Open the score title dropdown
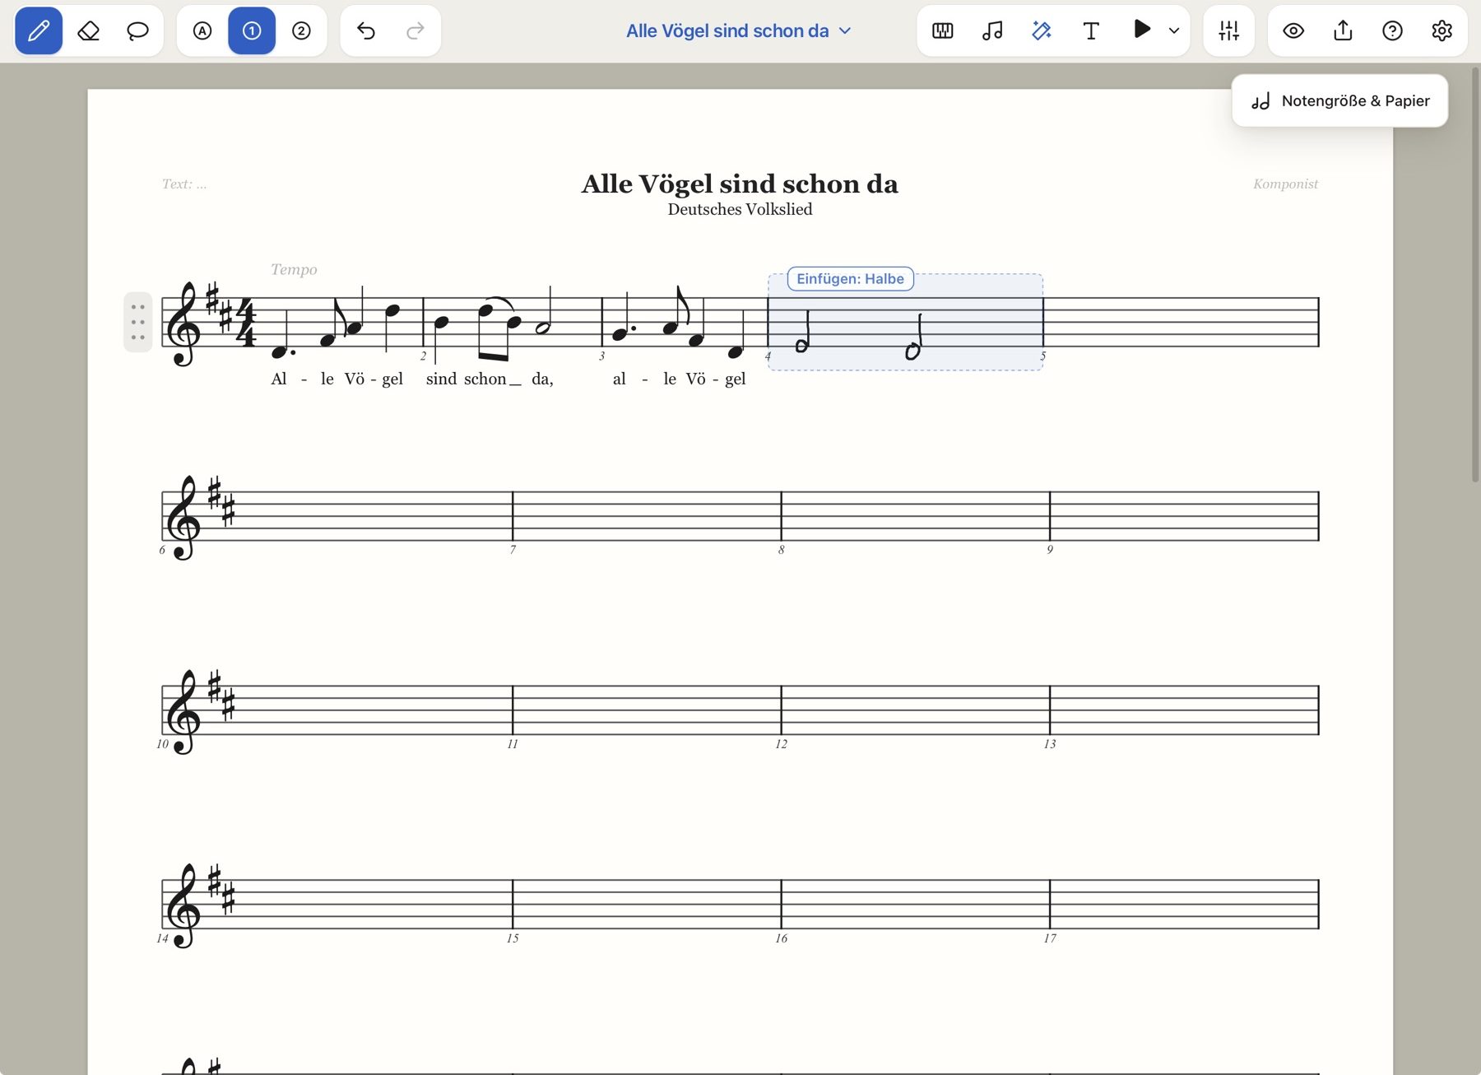Viewport: 1481px width, 1075px height. tap(739, 31)
